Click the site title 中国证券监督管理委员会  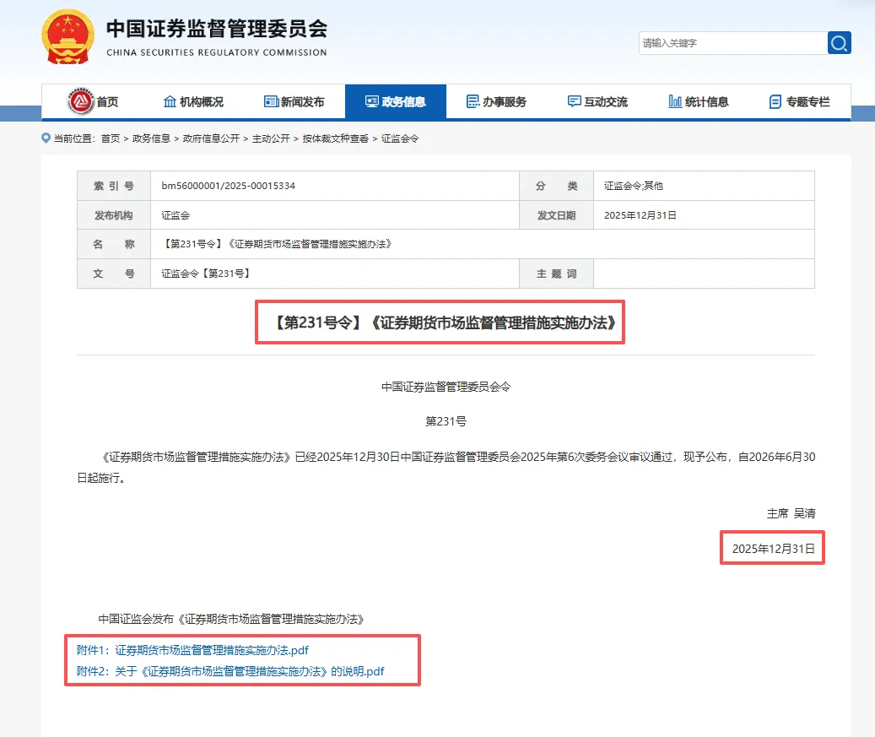pos(217,29)
